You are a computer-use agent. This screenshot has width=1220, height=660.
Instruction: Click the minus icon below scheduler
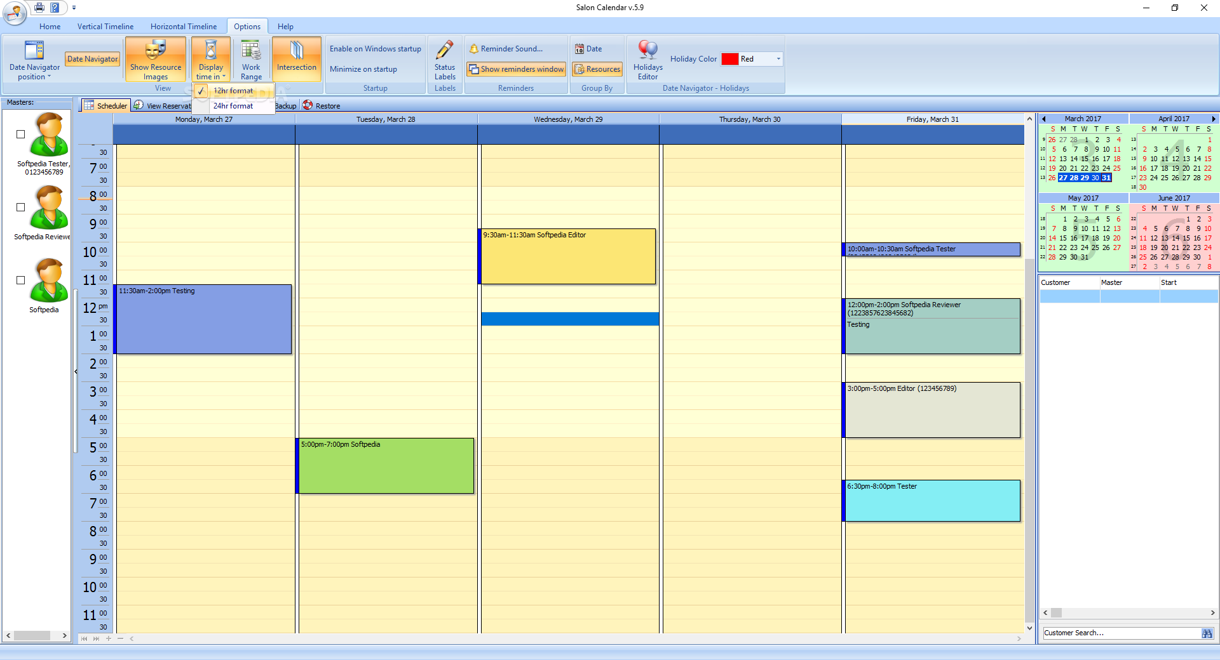coord(120,638)
